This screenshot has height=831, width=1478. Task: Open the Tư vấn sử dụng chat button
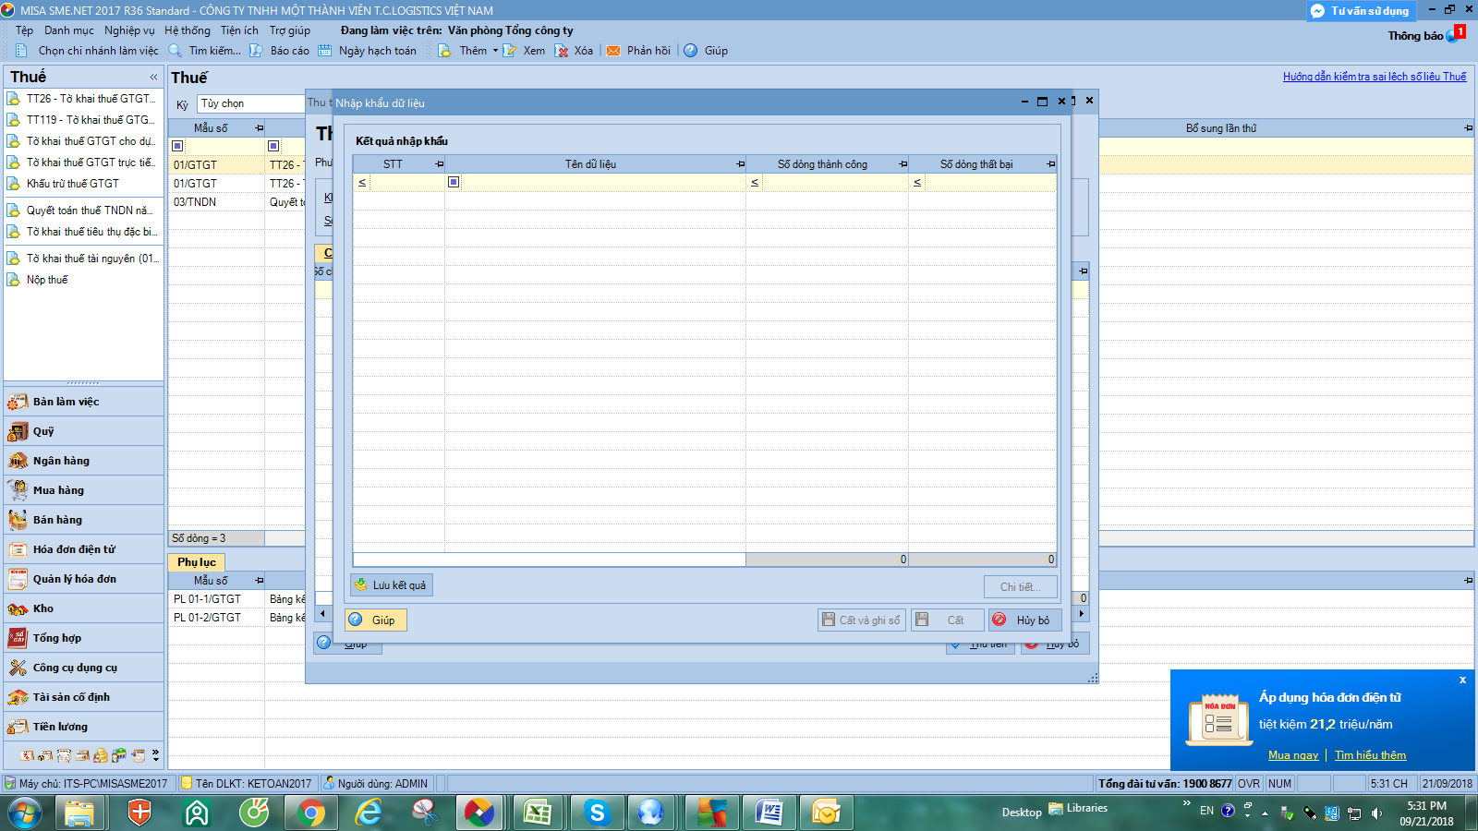tap(1360, 11)
